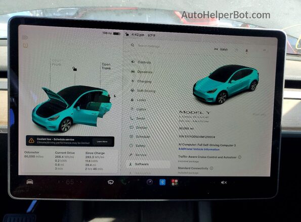Tap info icon beside Traffic-Aware Cruise Control
This screenshot has height=222, width=301.
(240, 157)
